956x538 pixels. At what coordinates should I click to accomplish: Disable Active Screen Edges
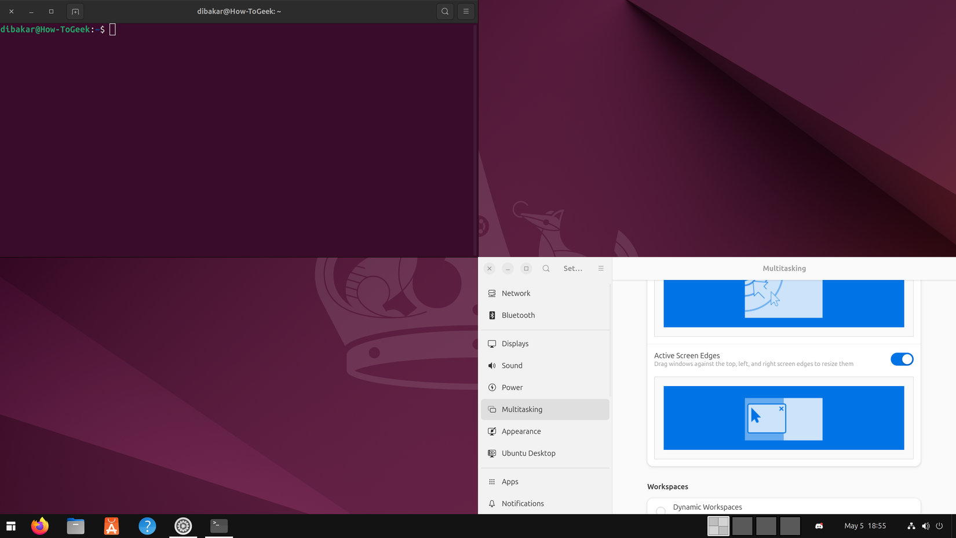902,359
